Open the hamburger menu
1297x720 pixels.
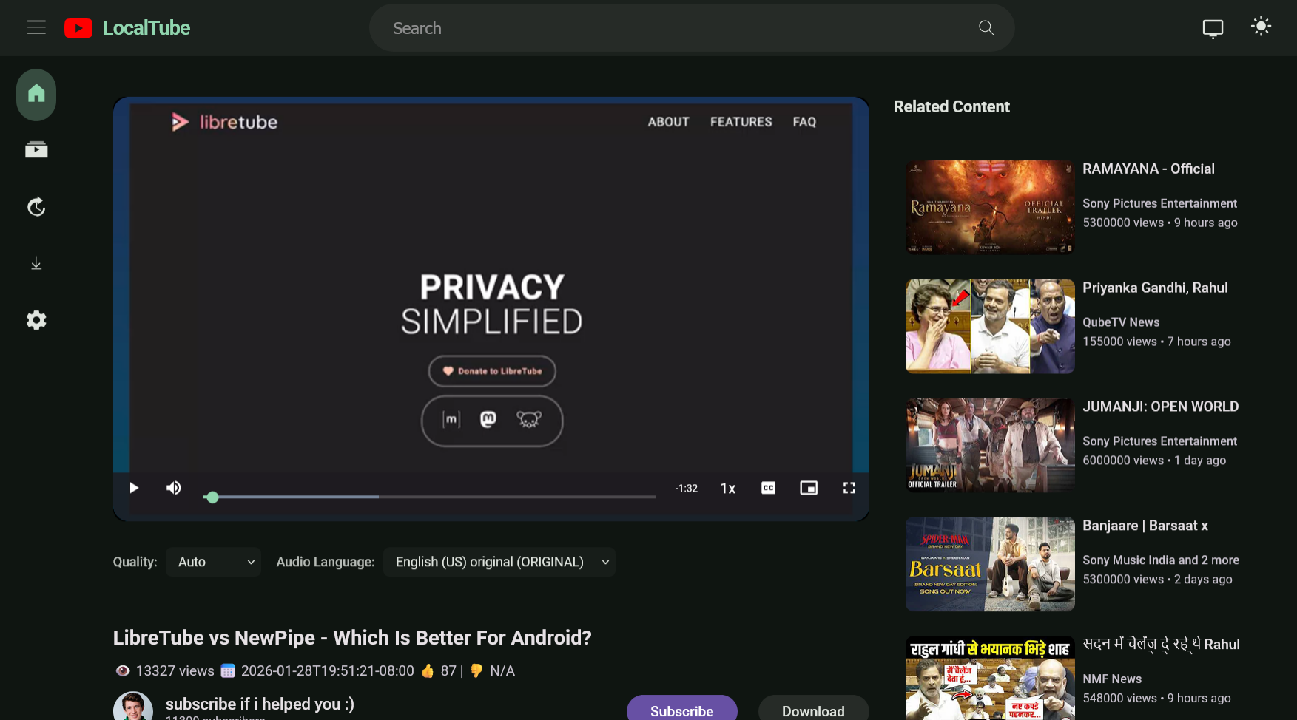click(x=36, y=27)
